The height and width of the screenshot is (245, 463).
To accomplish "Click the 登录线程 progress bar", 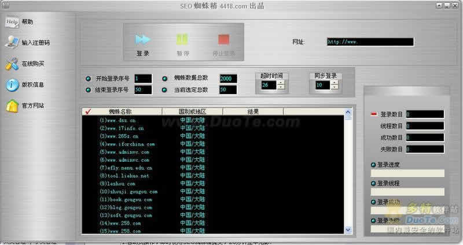I will coord(407,192).
